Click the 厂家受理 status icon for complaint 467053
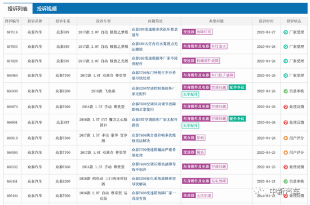Screen dimensions: 310x205 pos(286,47)
